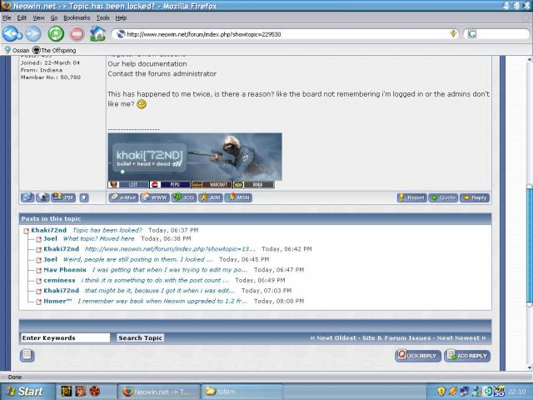
Task: Click the Add Reply button
Action: pyautogui.click(x=467, y=356)
